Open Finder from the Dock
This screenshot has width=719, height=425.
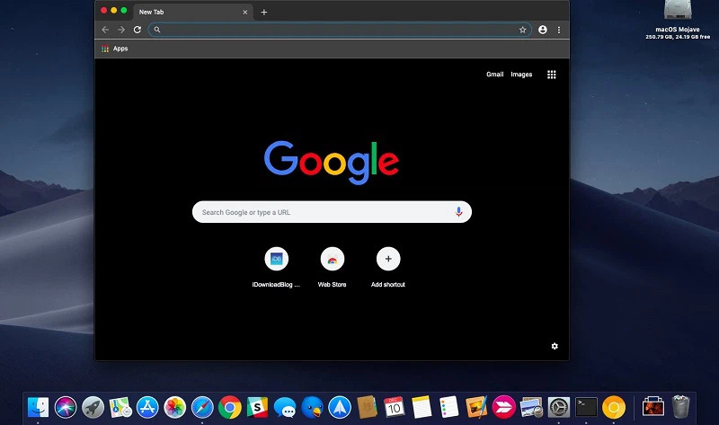38,407
